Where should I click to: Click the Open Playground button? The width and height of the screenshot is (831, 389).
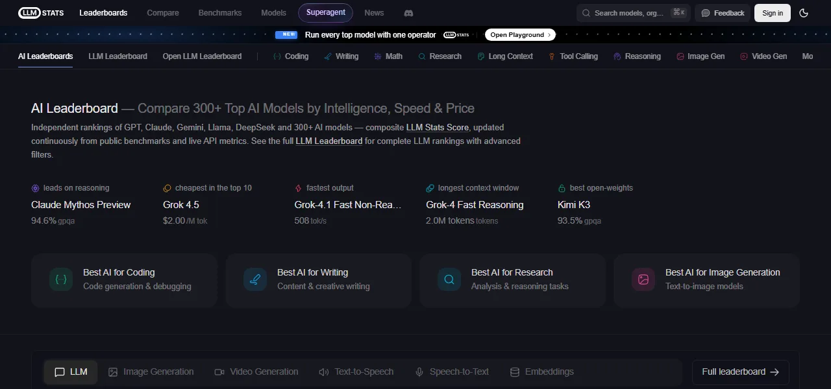point(520,35)
